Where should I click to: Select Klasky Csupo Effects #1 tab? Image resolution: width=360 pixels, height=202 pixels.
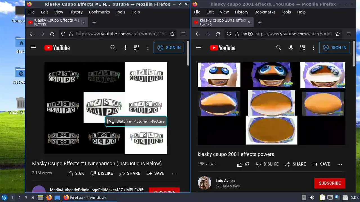point(57,22)
